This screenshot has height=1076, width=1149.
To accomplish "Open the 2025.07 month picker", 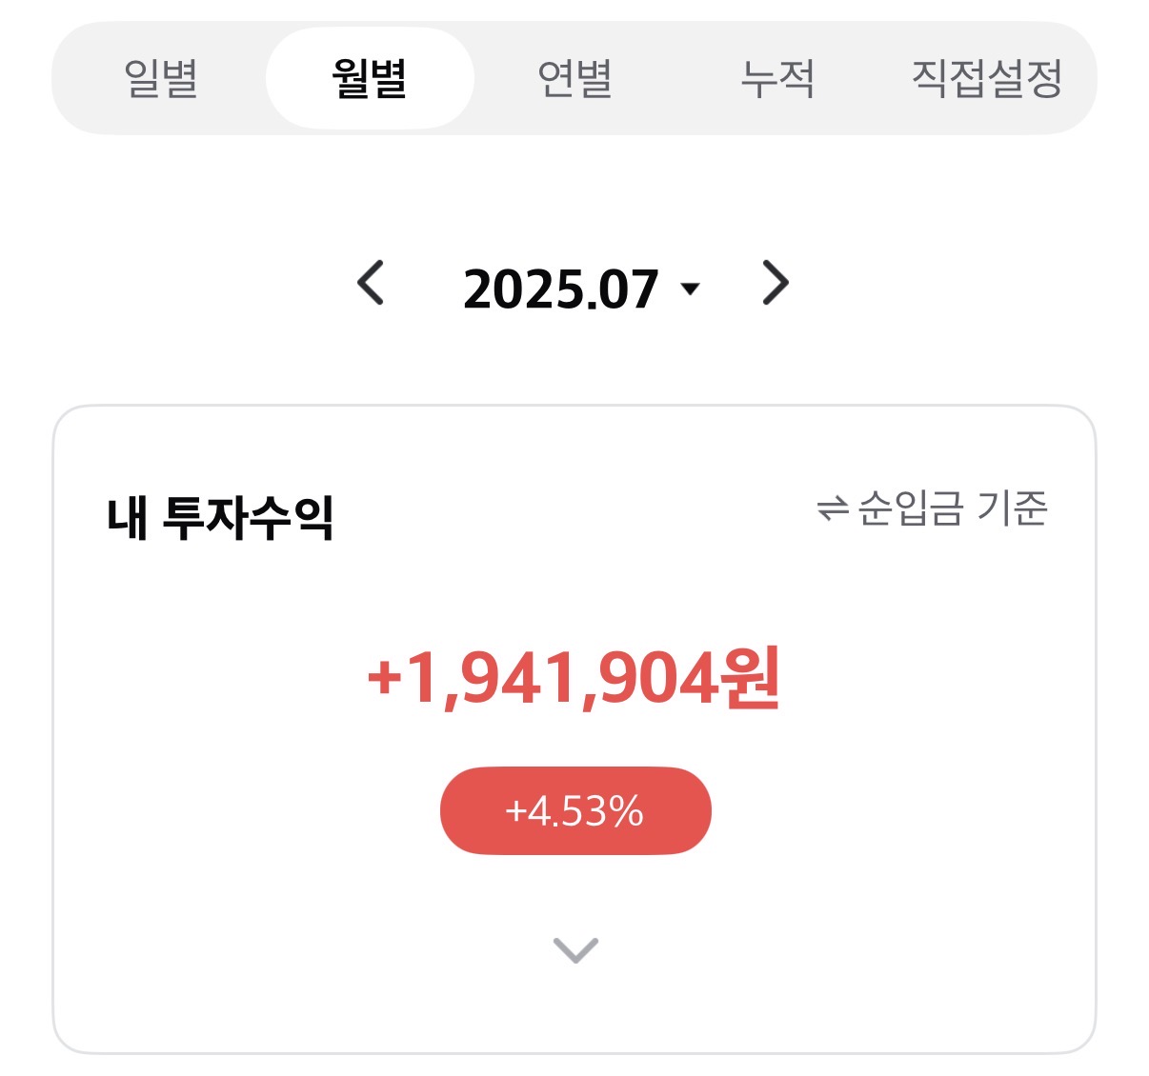I will (x=581, y=289).
